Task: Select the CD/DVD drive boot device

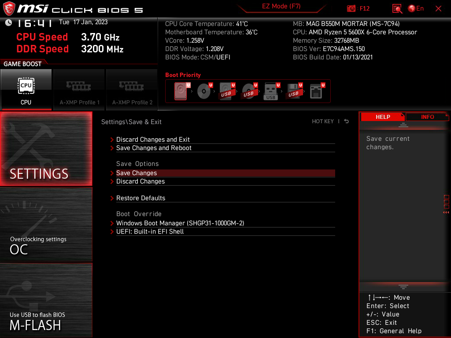Action: pyautogui.click(x=205, y=91)
